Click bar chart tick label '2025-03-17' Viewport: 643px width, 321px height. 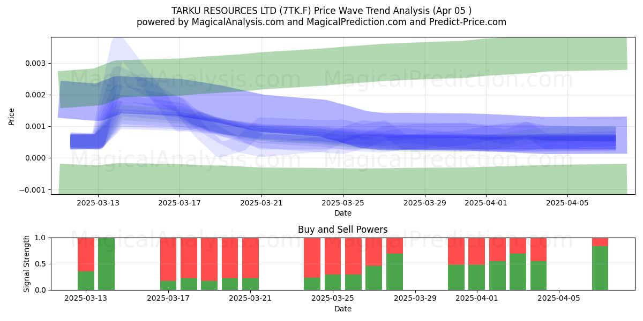click(168, 298)
